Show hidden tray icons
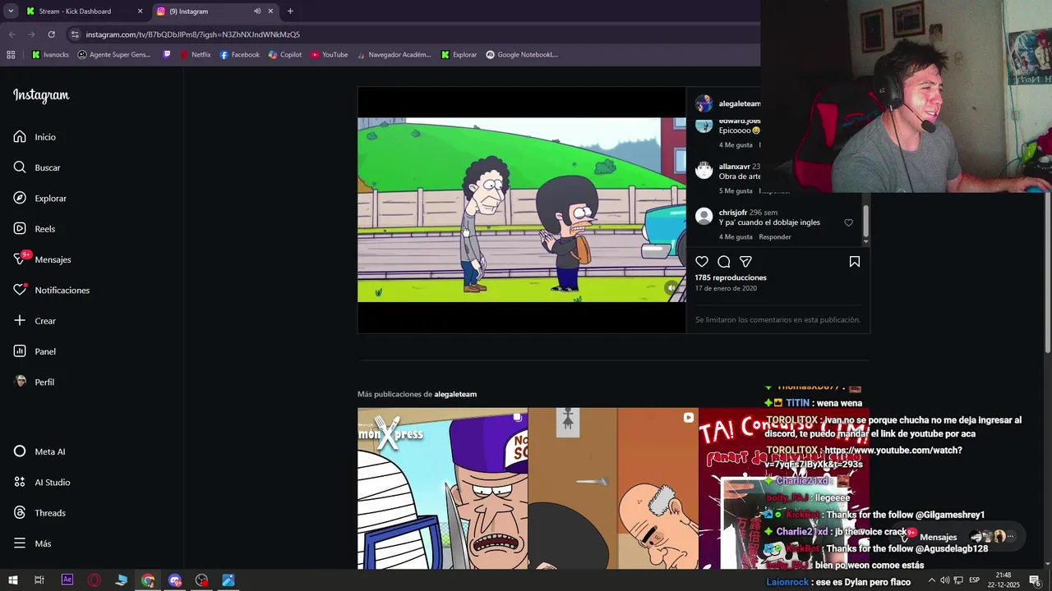 931,580
